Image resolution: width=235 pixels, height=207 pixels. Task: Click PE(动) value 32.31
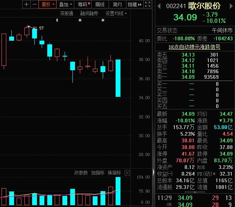click(226, 174)
